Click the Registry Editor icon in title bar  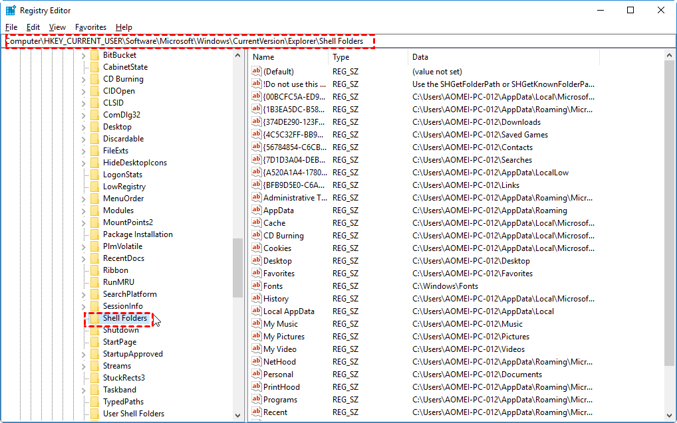point(9,10)
